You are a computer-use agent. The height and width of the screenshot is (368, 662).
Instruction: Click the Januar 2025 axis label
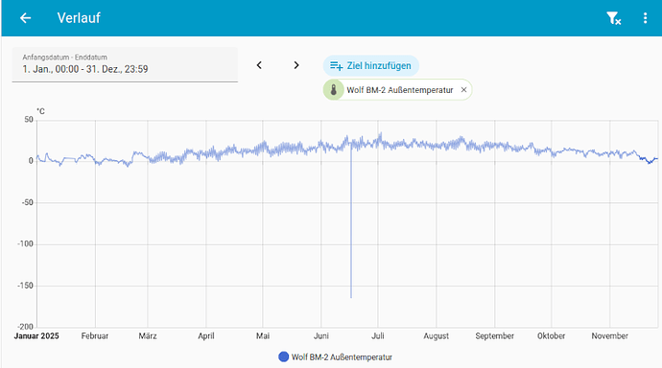tap(36, 336)
